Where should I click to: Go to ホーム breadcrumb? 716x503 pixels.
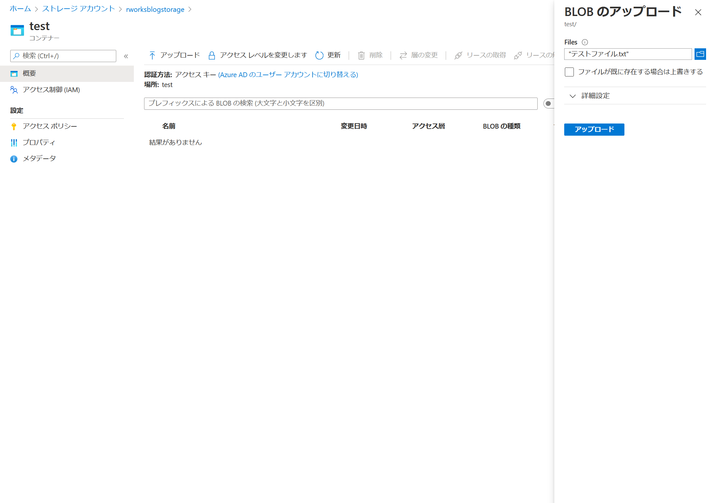pos(20,9)
